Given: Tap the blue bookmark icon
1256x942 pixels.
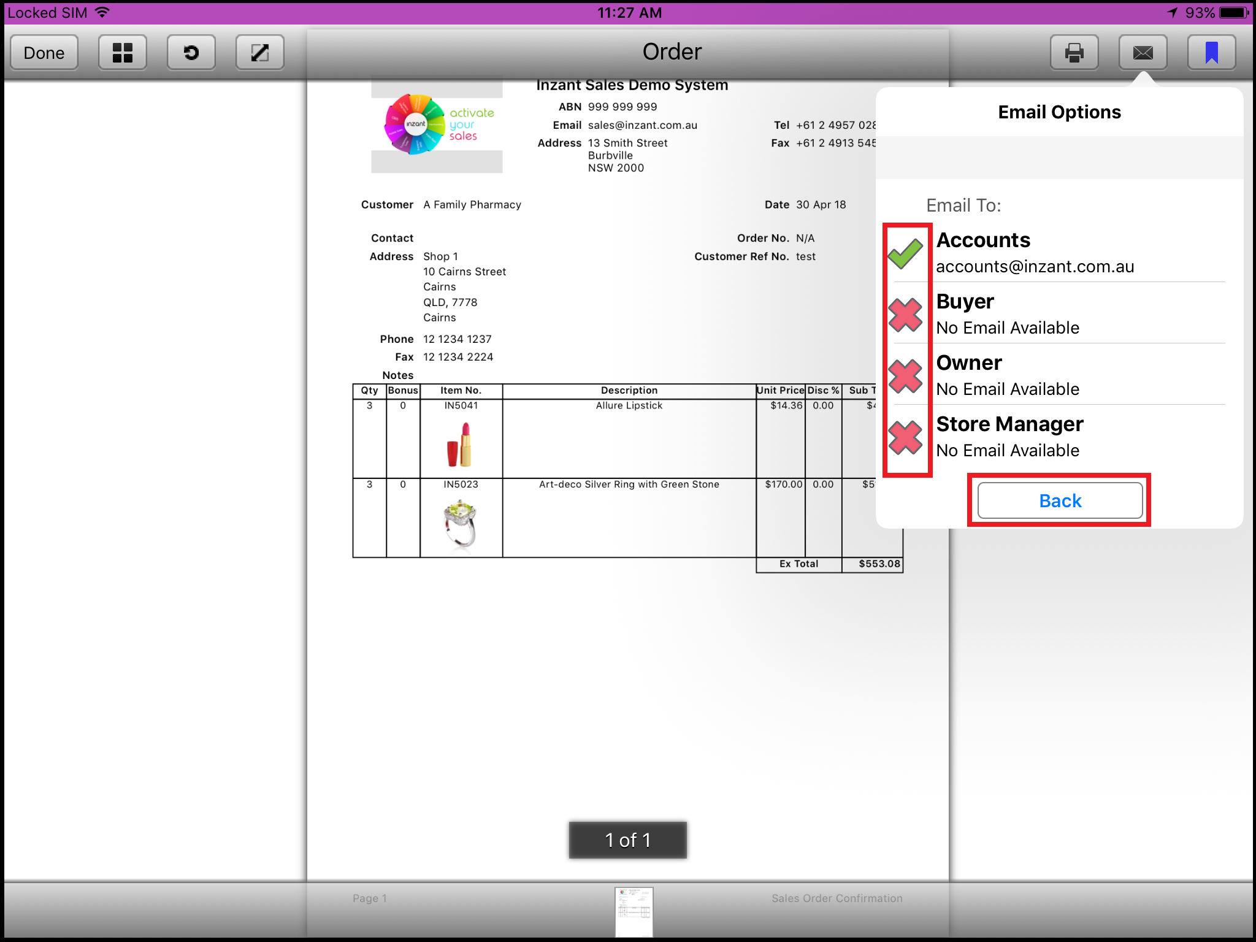Looking at the screenshot, I should [1211, 53].
